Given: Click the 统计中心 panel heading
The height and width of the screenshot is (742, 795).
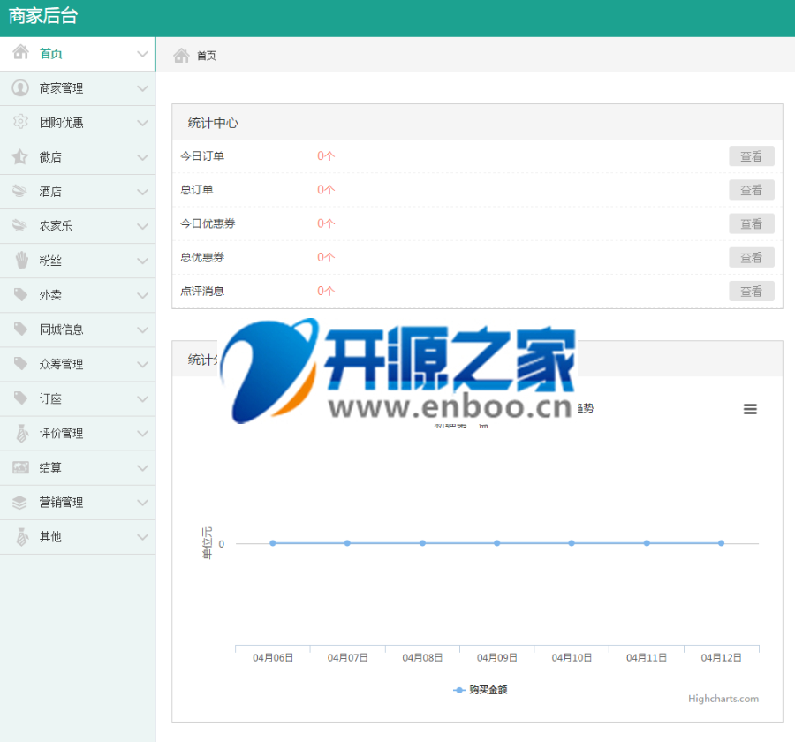Looking at the screenshot, I should (x=212, y=123).
